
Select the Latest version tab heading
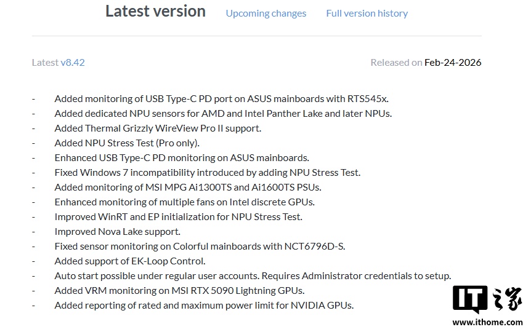coord(155,11)
